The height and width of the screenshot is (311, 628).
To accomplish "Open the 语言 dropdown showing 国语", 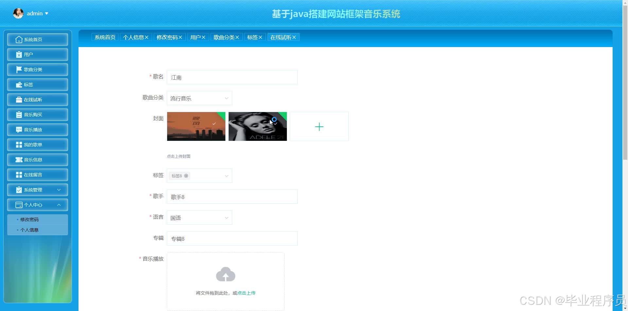I will tap(200, 218).
